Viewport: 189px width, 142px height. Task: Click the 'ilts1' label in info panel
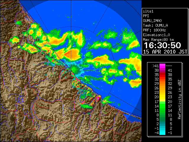point(148,11)
